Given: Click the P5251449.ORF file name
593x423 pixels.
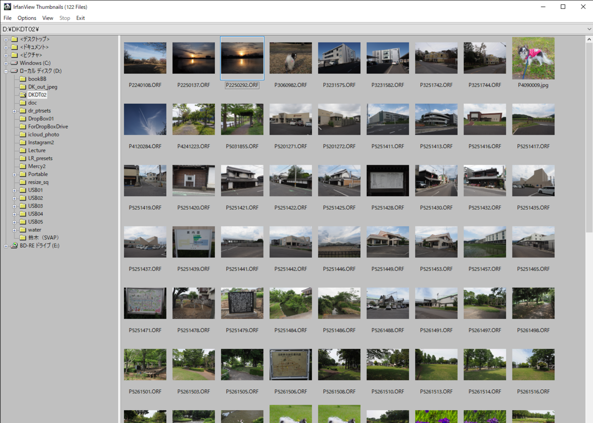Looking at the screenshot, I should (x=388, y=269).
